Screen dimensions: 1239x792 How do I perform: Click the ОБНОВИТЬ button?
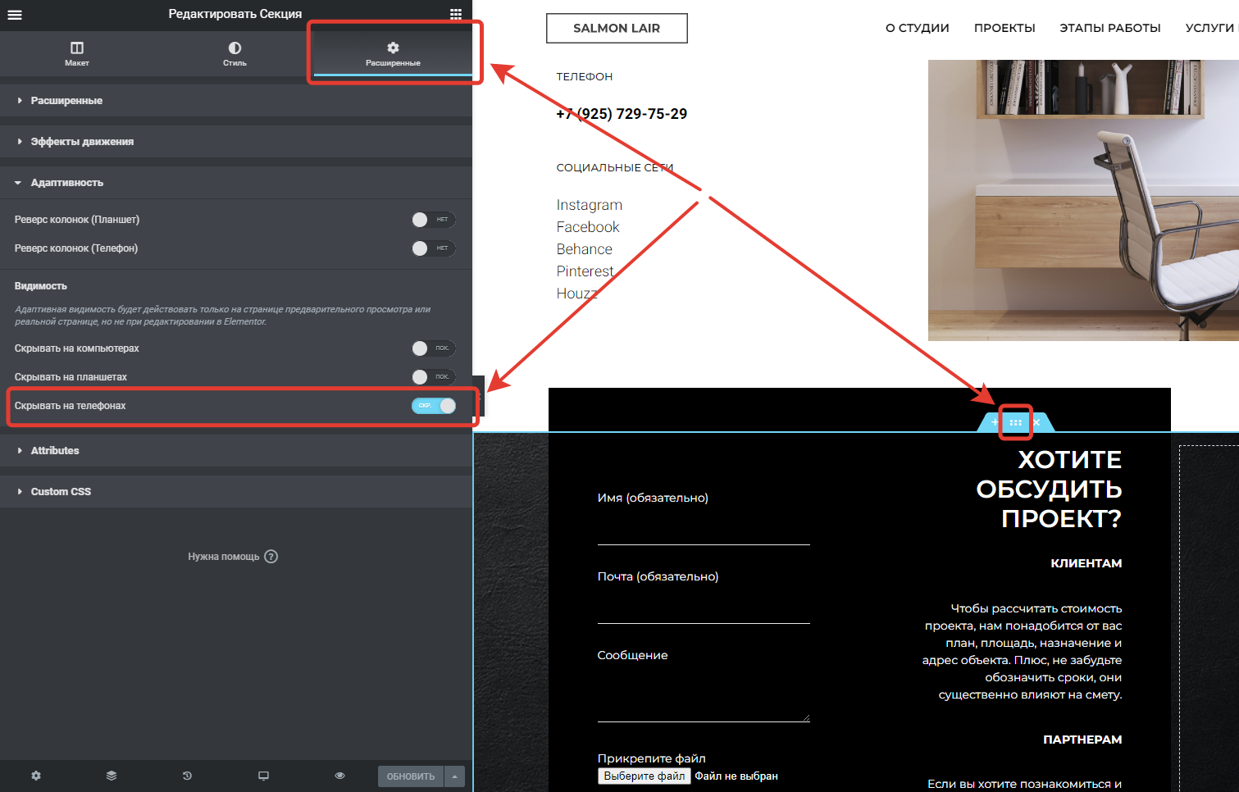(410, 776)
